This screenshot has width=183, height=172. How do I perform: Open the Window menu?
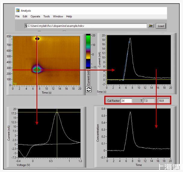(58, 17)
